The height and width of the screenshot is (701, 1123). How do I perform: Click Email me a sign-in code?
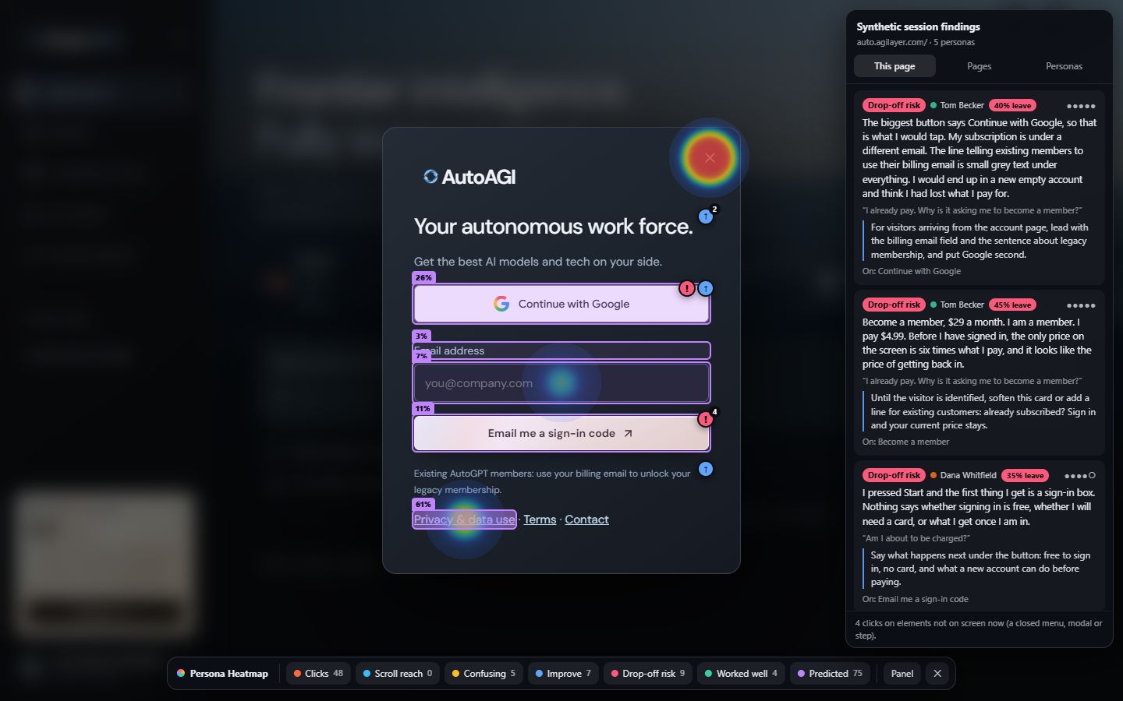point(561,433)
